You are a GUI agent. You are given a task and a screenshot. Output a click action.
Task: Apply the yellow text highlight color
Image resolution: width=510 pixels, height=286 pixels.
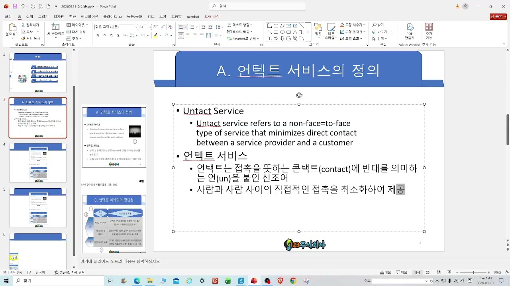(156, 35)
